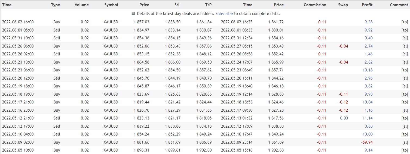Click close price 1 861.72

coord(276,22)
